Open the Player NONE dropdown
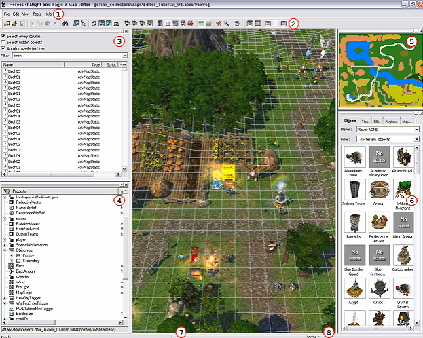423x338 pixels. (416, 130)
